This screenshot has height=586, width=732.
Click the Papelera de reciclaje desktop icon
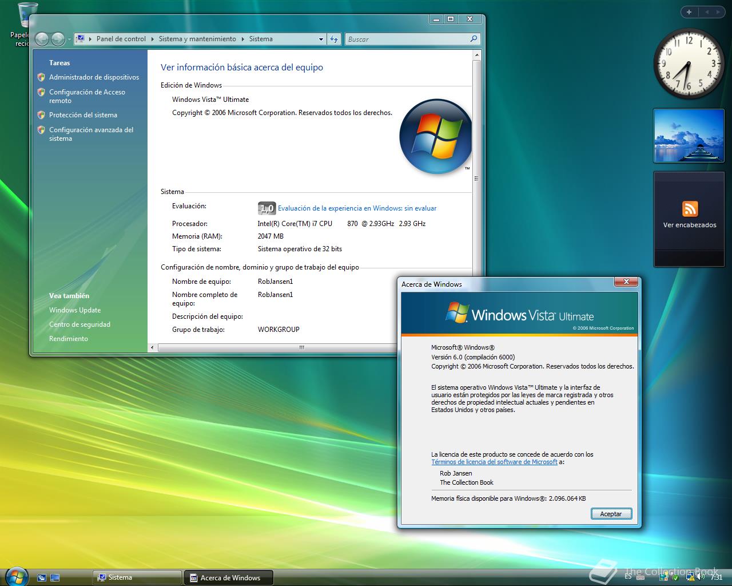(x=27, y=24)
